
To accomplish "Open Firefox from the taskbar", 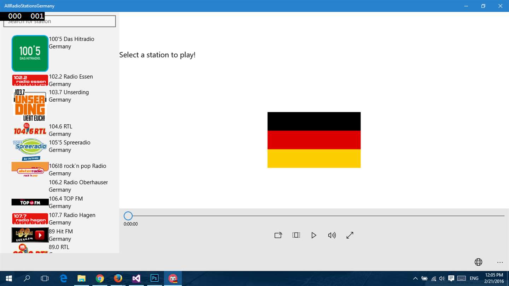I will (118, 279).
